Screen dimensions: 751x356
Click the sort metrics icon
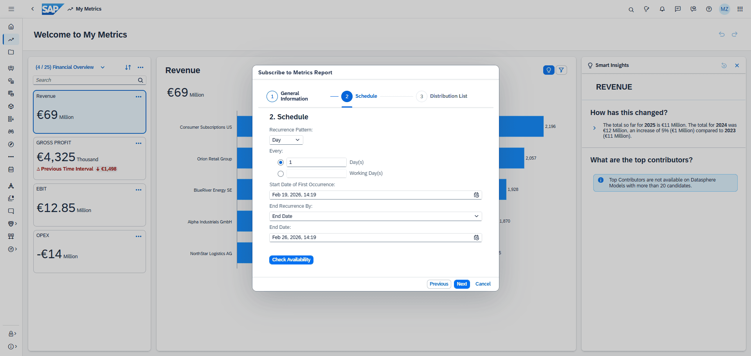[x=128, y=67]
